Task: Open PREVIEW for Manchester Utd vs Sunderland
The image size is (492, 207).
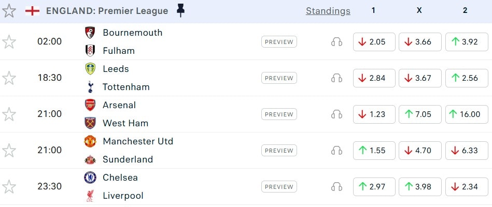Action: click(279, 151)
